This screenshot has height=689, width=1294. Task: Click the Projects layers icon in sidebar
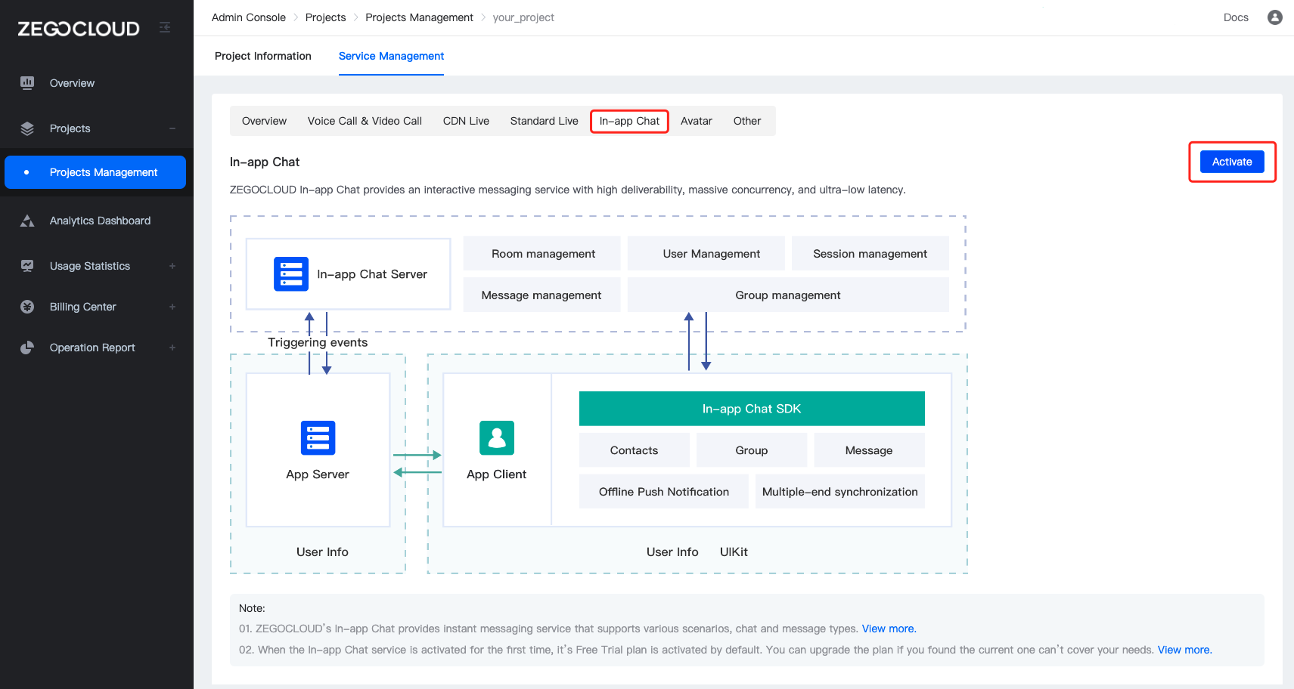(x=27, y=128)
